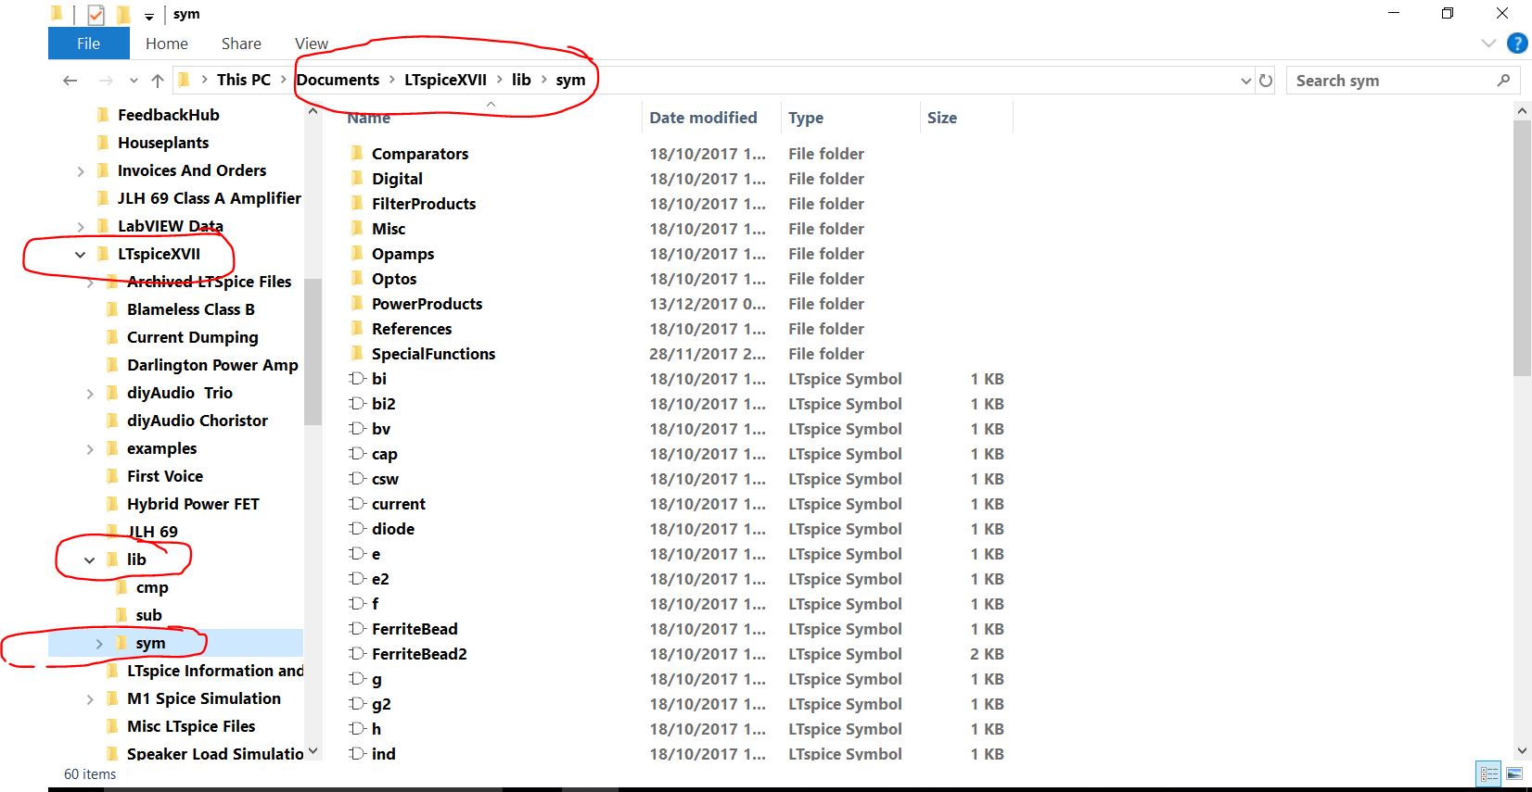The height and width of the screenshot is (792, 1532).
Task: Expand the examples tree node
Action: (x=90, y=449)
